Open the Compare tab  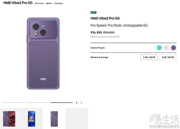pyautogui.click(x=58, y=3)
